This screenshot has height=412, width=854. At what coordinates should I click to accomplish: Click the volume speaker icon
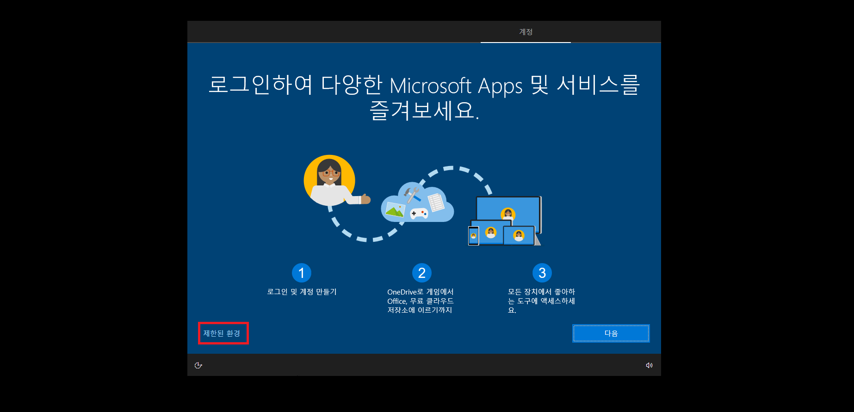click(x=649, y=365)
